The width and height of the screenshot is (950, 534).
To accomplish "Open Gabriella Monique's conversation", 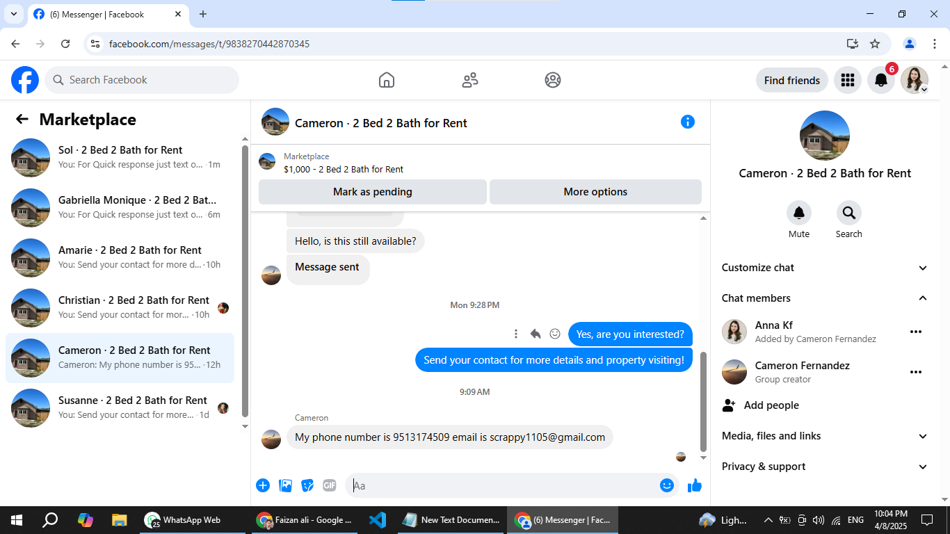I will tap(120, 208).
